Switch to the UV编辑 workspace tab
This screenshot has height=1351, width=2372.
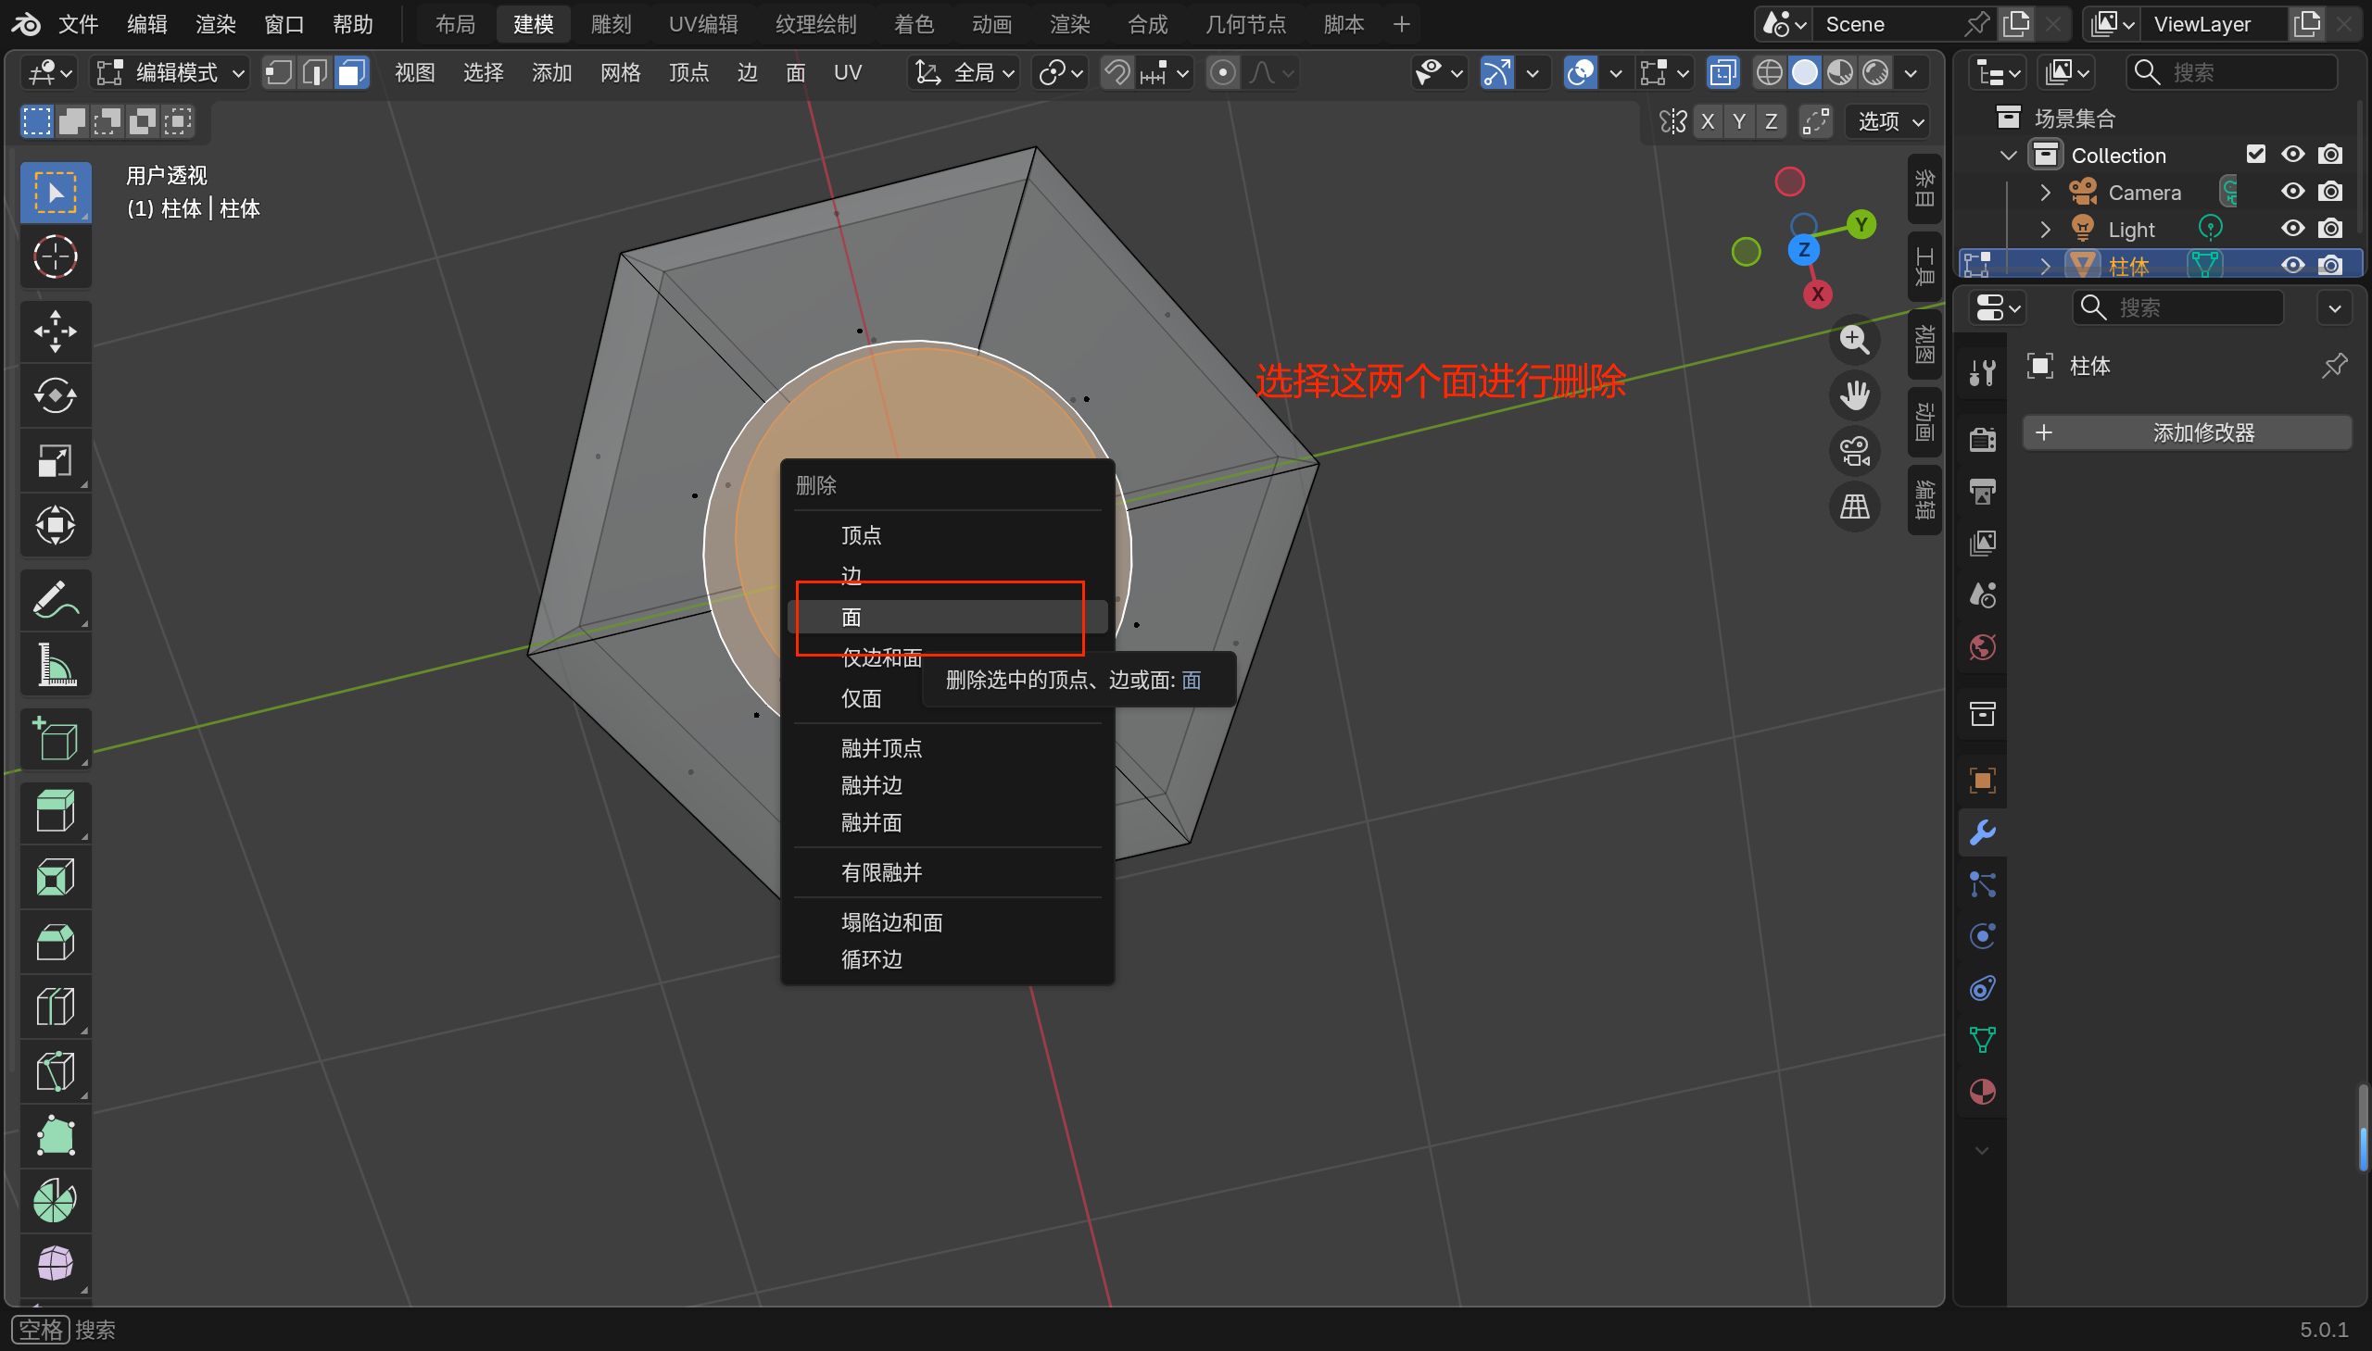702,24
